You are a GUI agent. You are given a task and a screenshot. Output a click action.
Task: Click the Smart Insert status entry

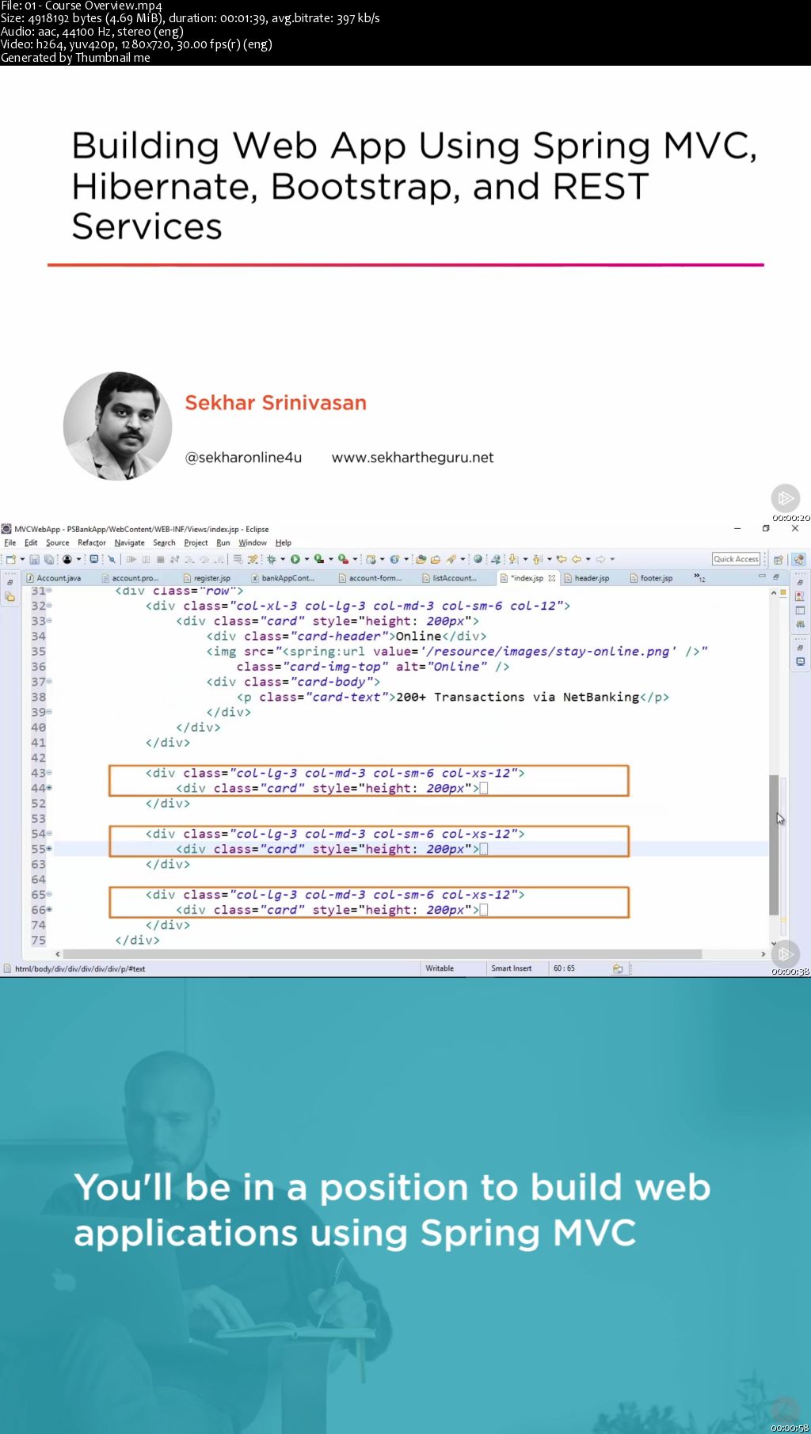click(511, 968)
